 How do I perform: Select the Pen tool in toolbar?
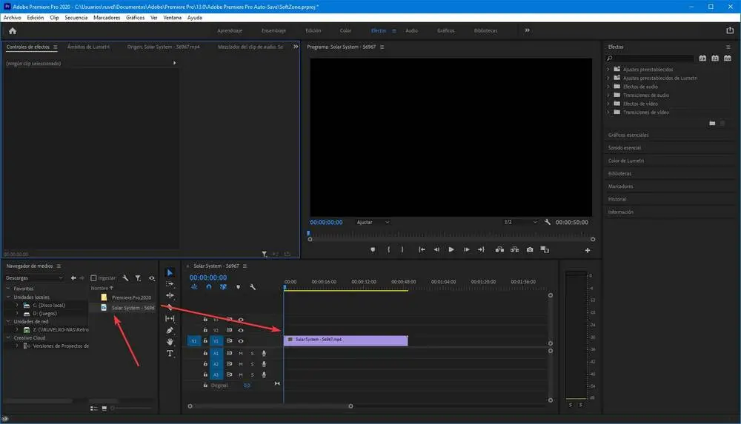(170, 330)
